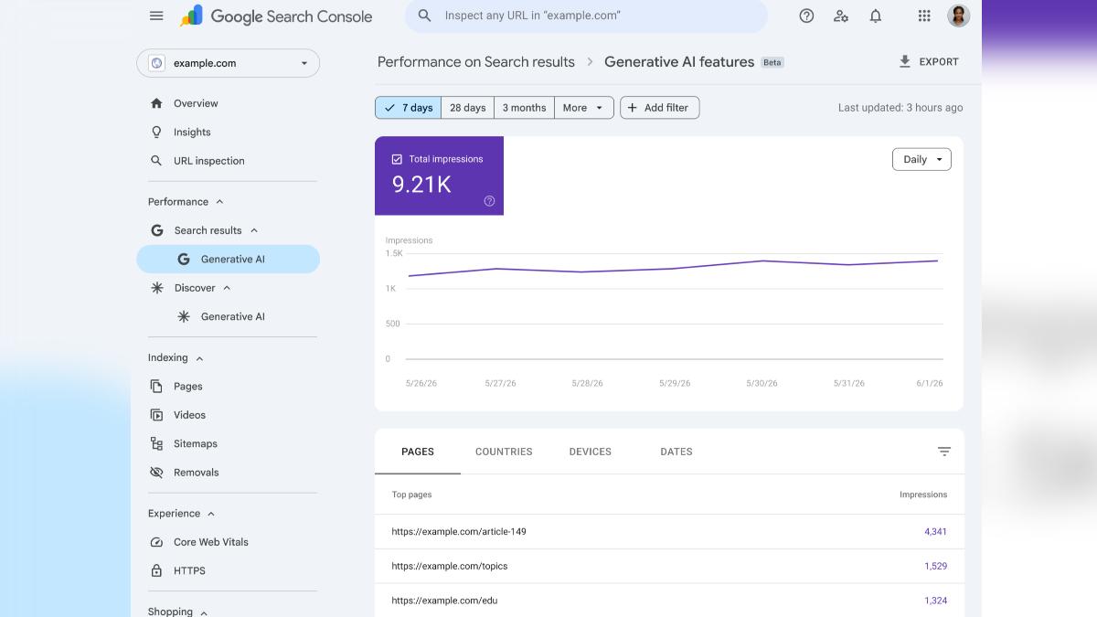Click the plus icon in Add filter

point(633,108)
